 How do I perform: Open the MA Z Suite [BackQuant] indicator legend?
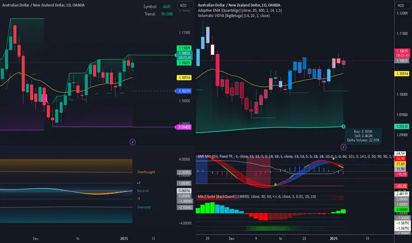click(257, 197)
